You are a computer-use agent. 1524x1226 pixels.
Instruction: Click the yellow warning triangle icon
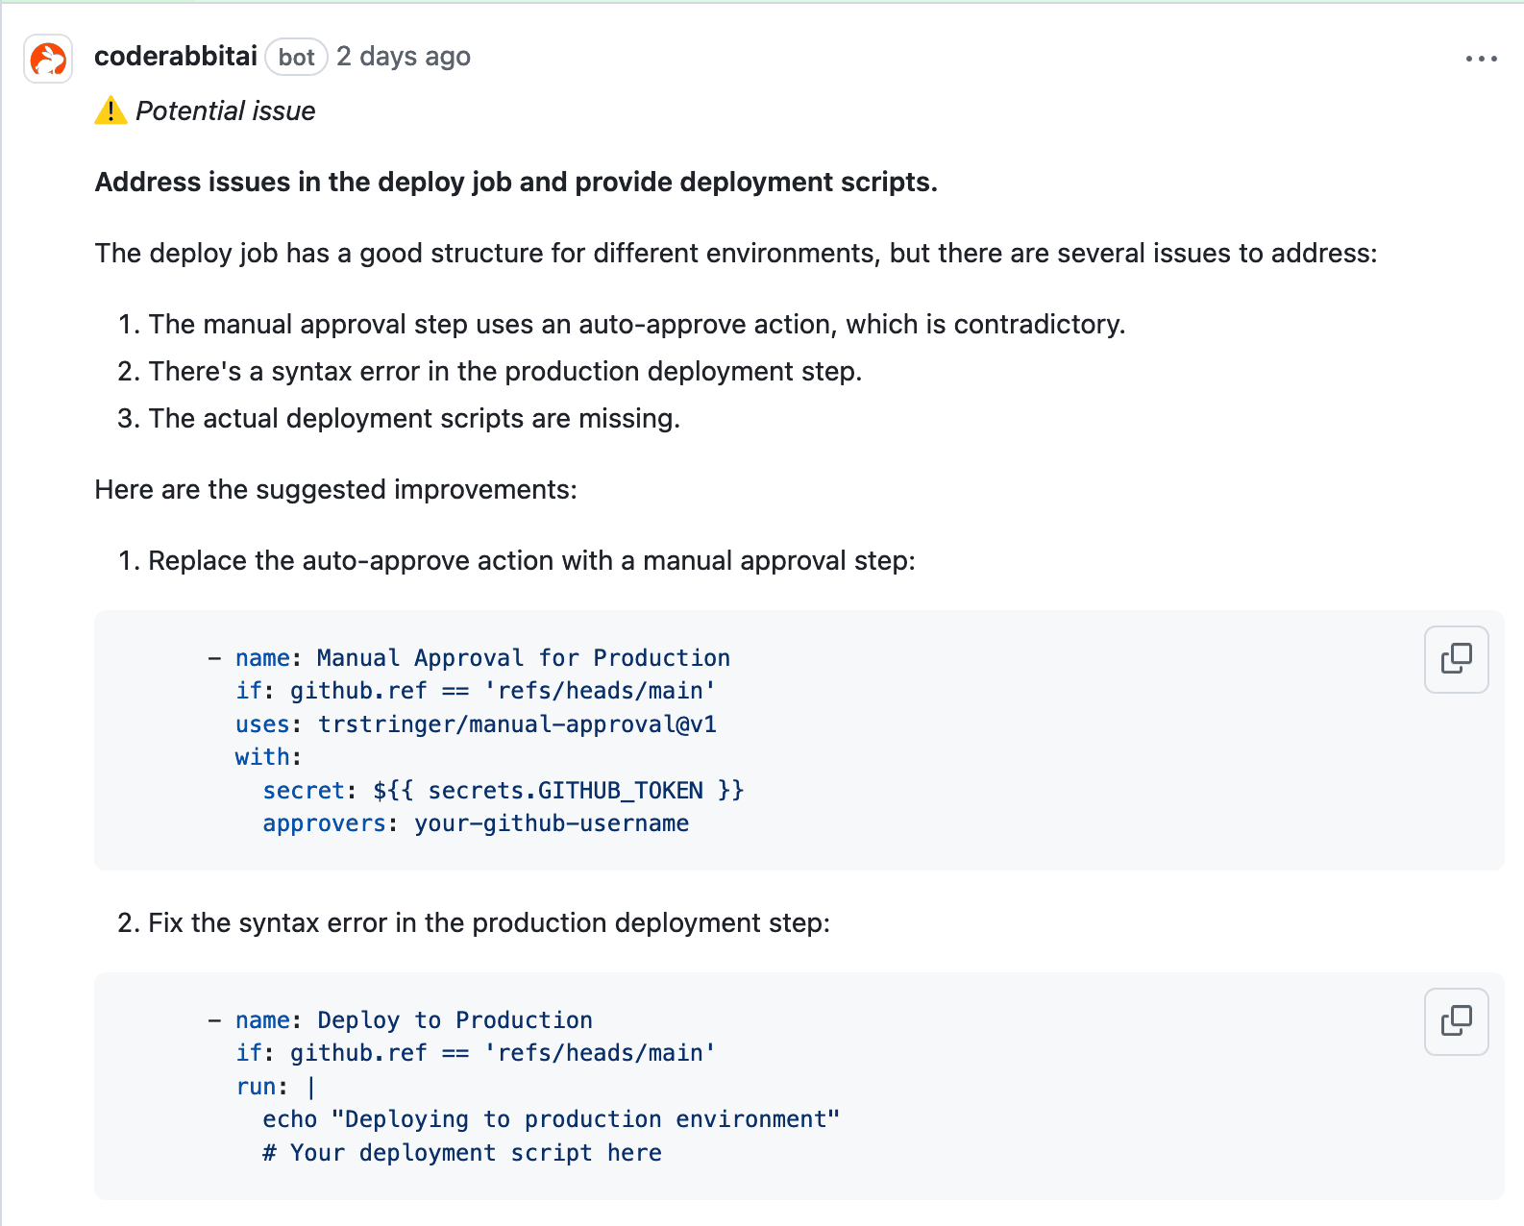tap(111, 111)
